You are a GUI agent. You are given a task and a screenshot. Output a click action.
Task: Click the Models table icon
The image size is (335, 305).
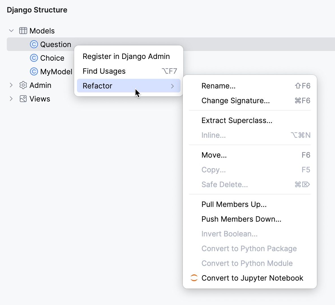coord(23,31)
